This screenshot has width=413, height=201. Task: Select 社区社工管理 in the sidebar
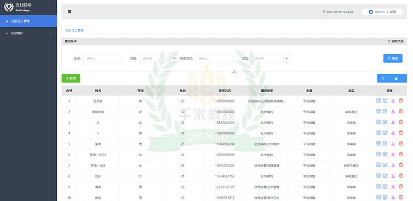point(28,21)
